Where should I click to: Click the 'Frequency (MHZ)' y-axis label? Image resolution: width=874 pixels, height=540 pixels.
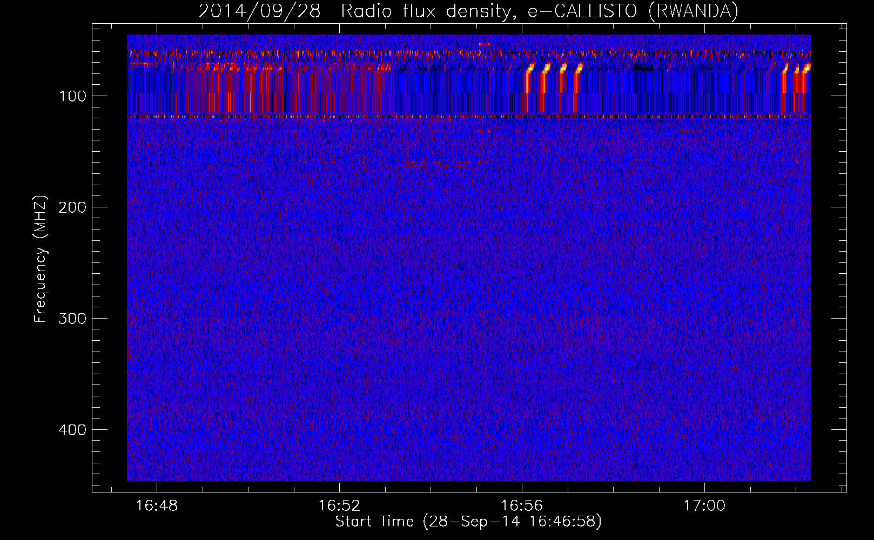click(41, 259)
